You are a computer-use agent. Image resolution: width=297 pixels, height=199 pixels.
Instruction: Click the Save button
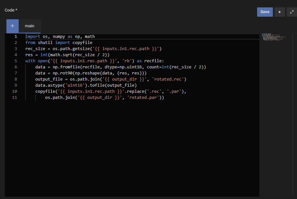pos(265,12)
